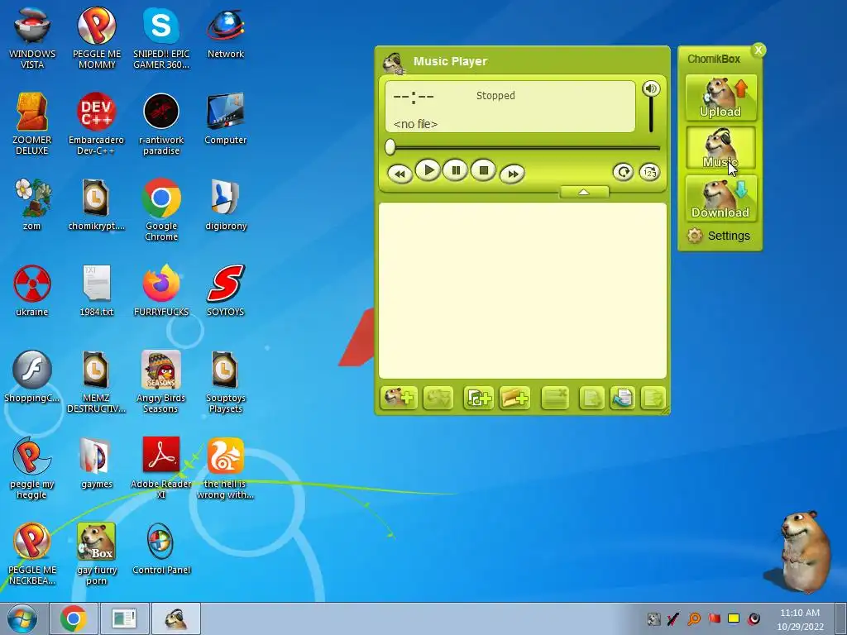
Task: Select the digibrony desktop icon
Action: point(226,205)
